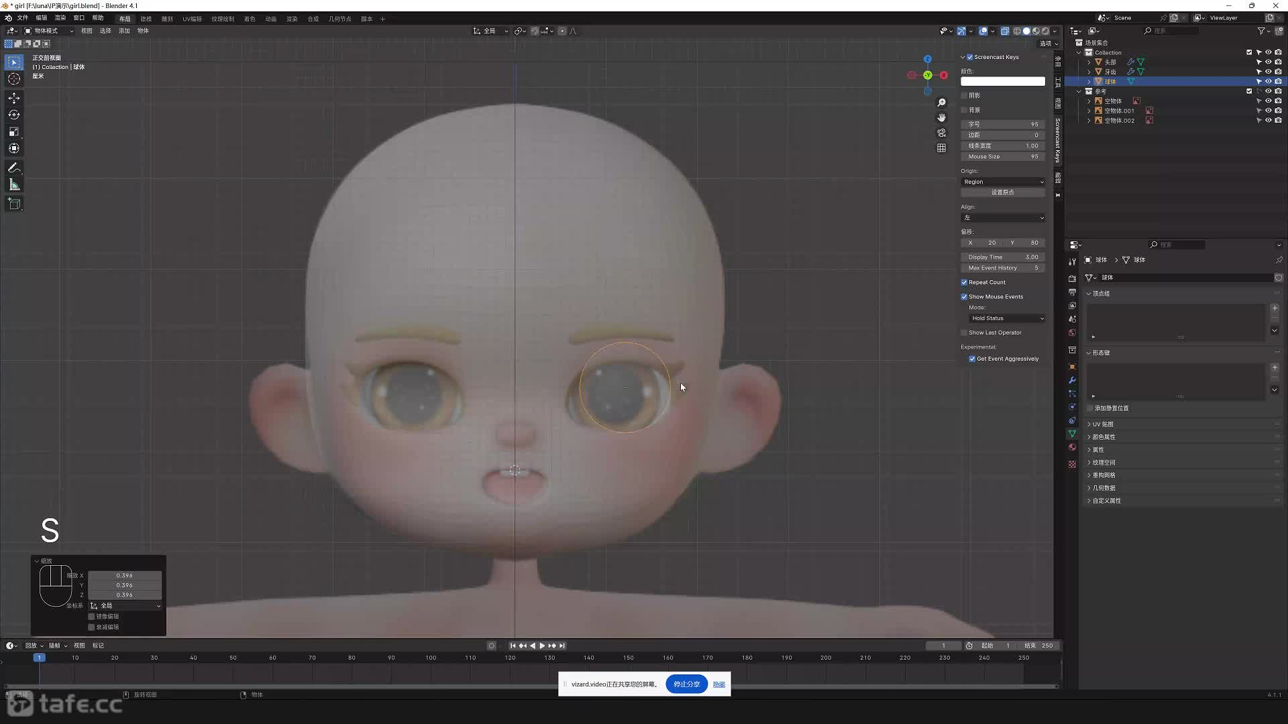Select the Add Cube tool

tap(14, 204)
